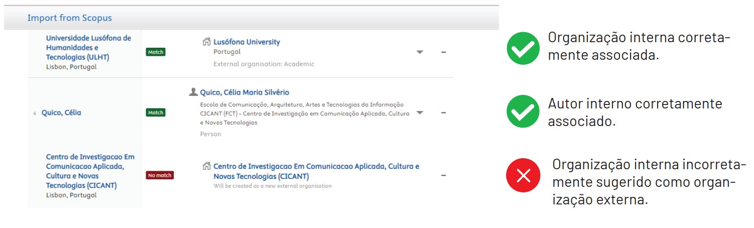This screenshot has width=754, height=228.
Task: Click the Match badge next to Quico, Célia
Action: click(156, 112)
